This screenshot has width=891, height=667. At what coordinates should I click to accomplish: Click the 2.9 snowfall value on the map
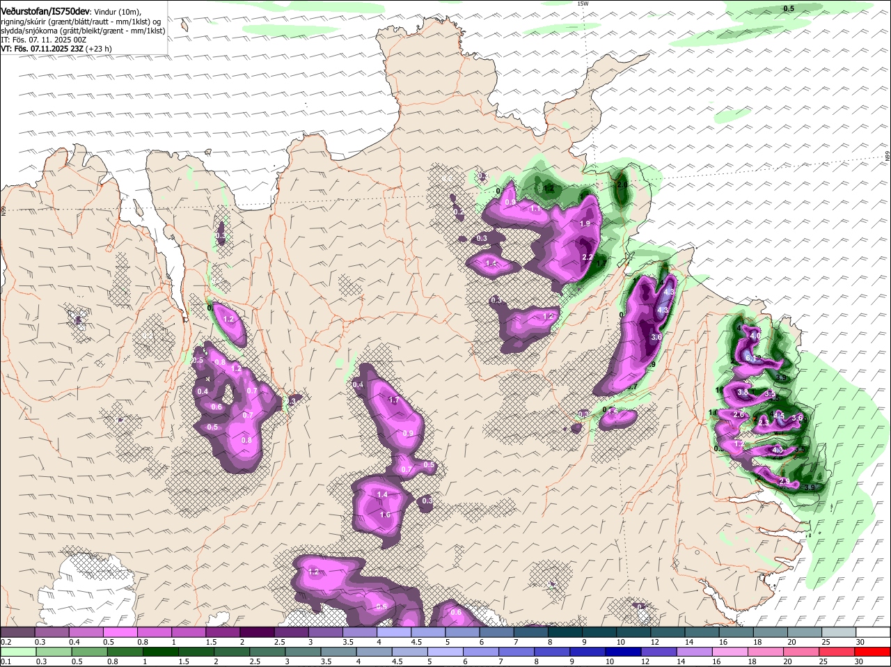point(784,481)
